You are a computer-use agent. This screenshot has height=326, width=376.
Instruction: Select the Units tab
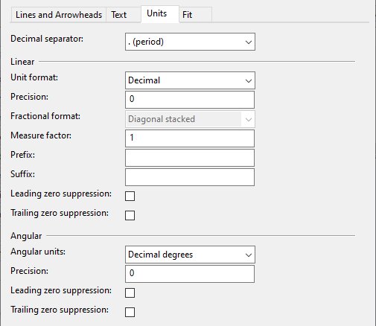(x=160, y=14)
